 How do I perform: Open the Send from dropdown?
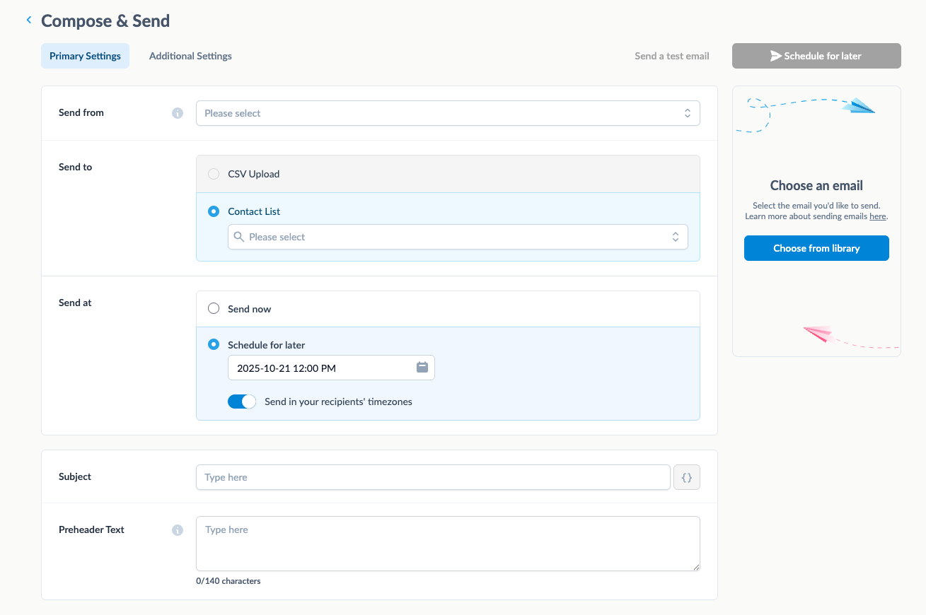447,113
